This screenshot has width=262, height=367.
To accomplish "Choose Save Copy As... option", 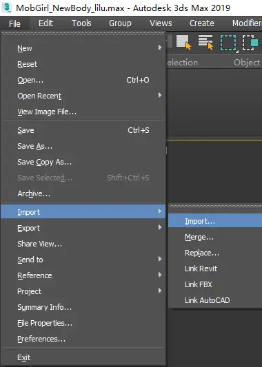I will pos(83,162).
